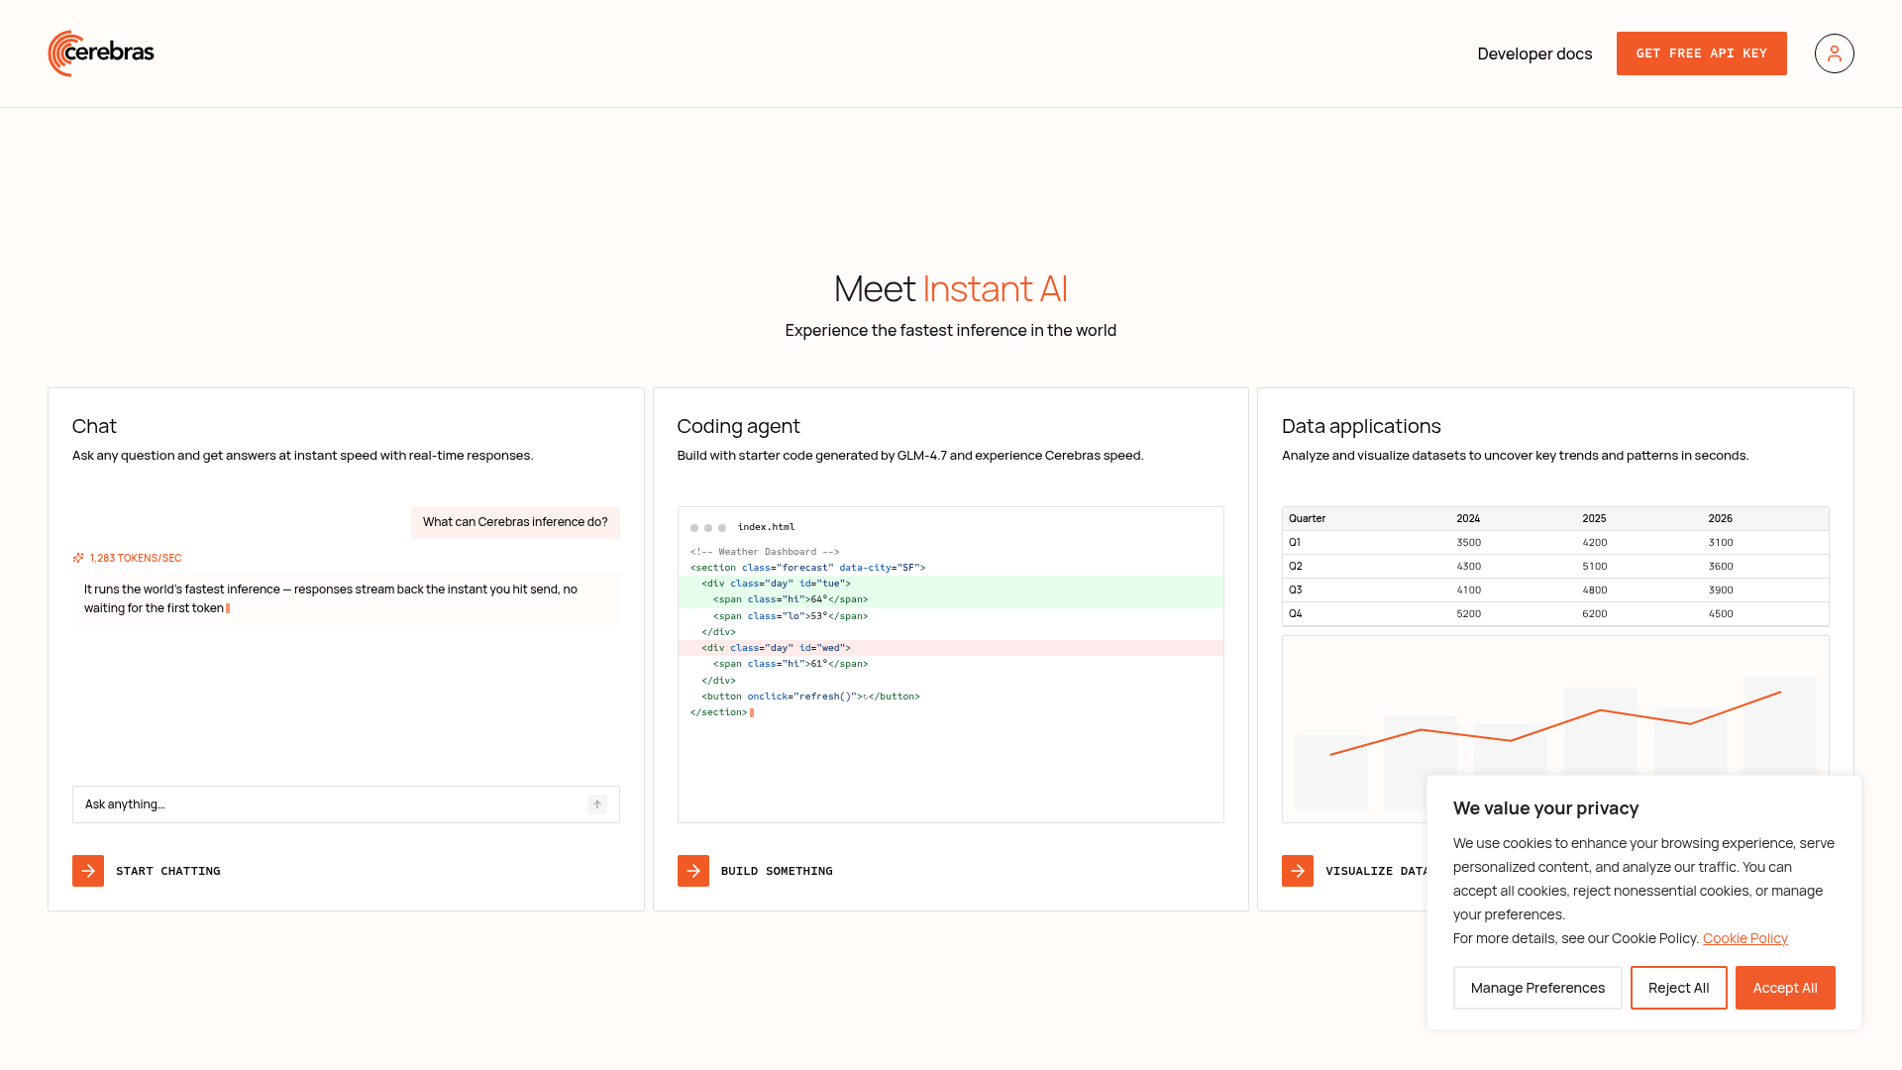Screen dimensions: 1902x1070
Task: Click Manage Preferences button
Action: [x=1537, y=988]
